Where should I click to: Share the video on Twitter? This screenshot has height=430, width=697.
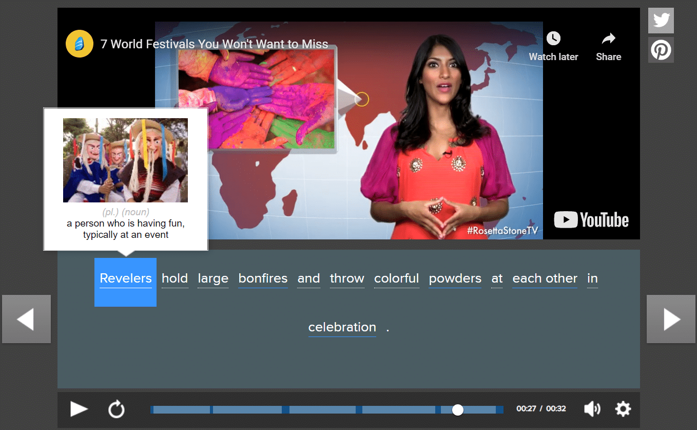click(x=661, y=21)
